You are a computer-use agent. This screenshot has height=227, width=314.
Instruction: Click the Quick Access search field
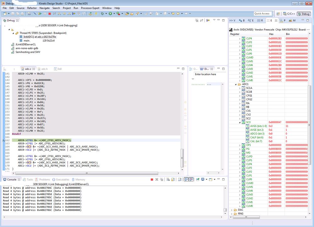click(263, 14)
